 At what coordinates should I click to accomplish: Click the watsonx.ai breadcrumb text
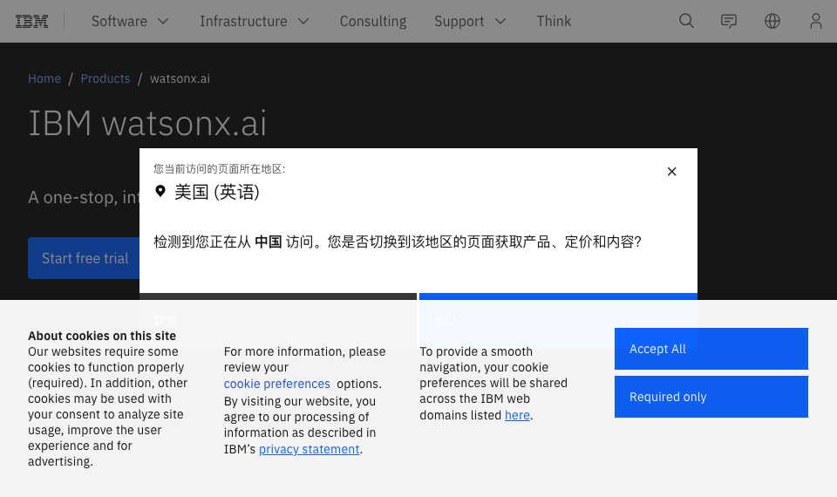[180, 78]
